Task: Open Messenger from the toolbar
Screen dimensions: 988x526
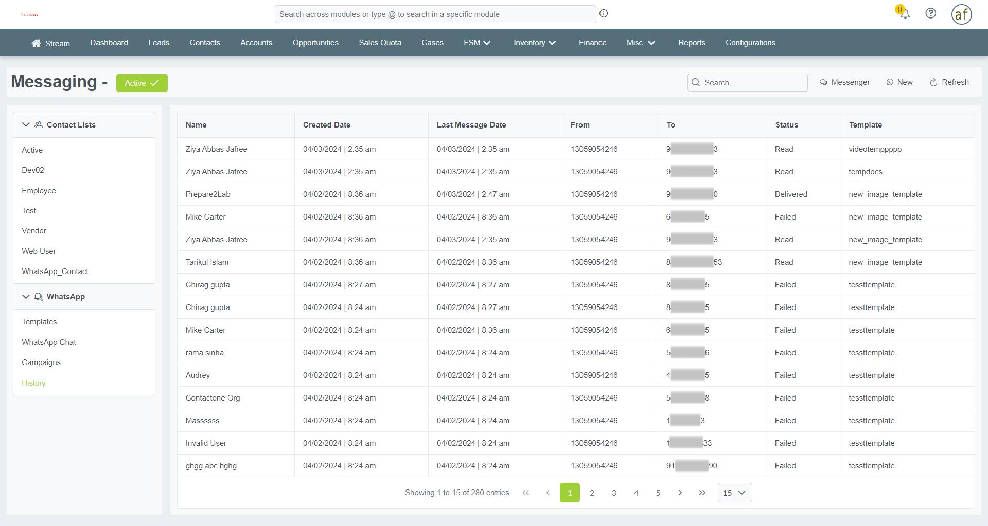Action: (x=844, y=82)
